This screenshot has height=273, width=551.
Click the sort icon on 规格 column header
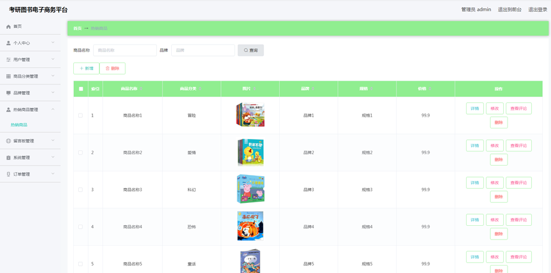(372, 89)
